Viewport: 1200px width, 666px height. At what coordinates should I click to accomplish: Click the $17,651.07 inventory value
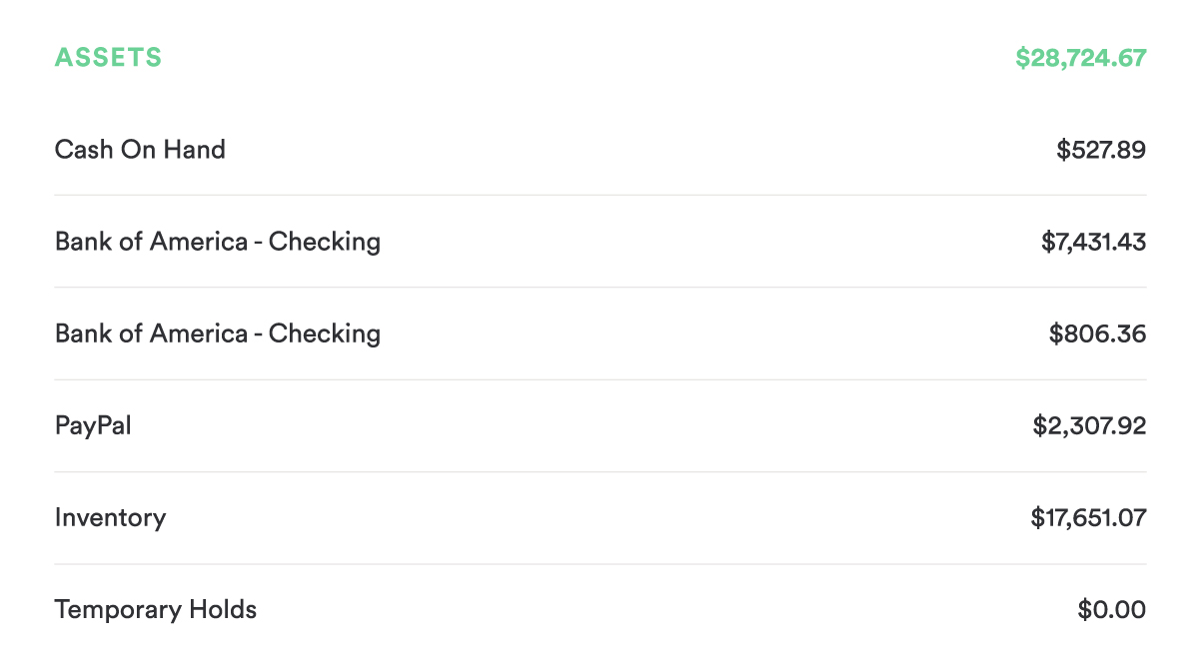(1088, 518)
